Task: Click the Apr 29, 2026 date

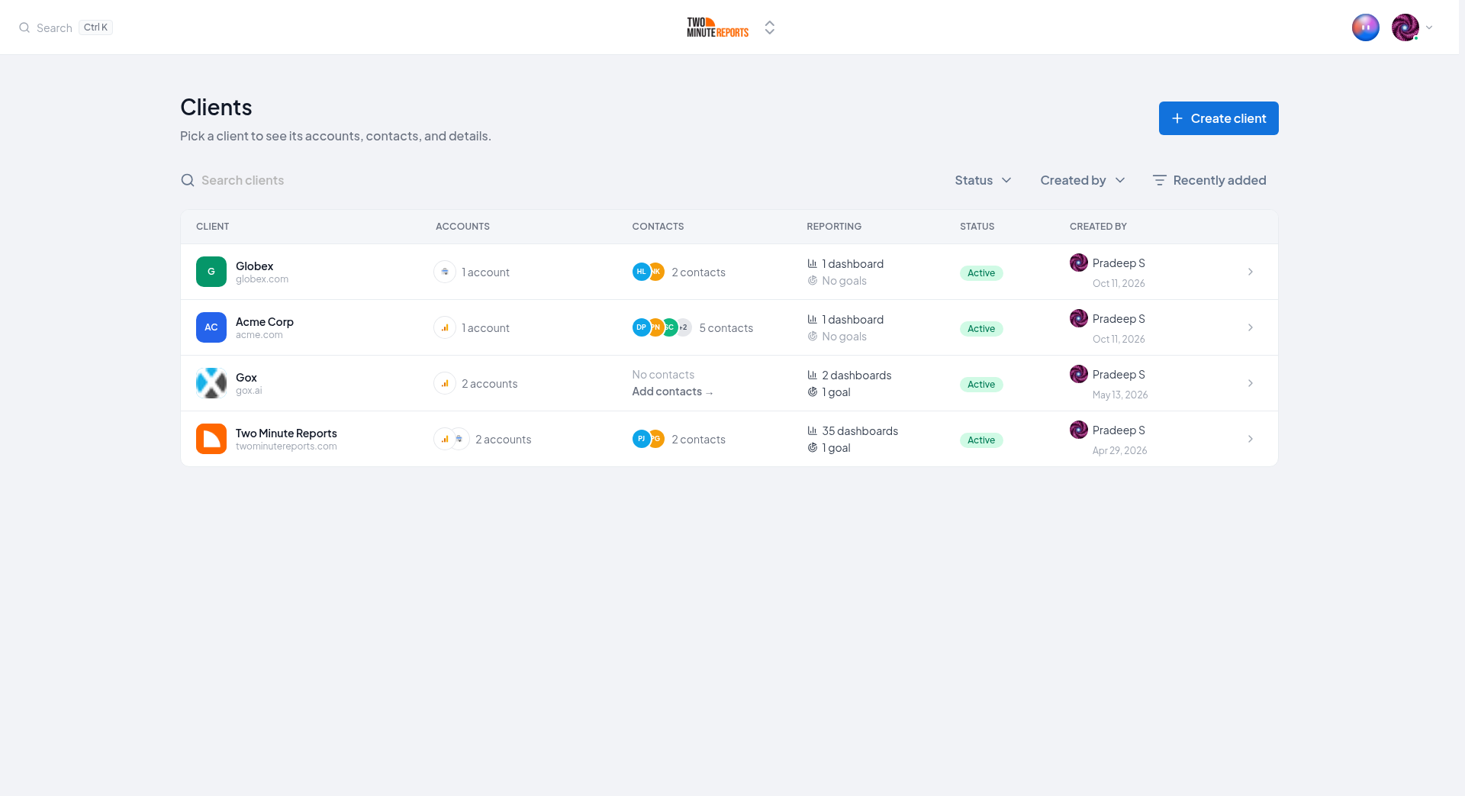Action: [x=1119, y=450]
